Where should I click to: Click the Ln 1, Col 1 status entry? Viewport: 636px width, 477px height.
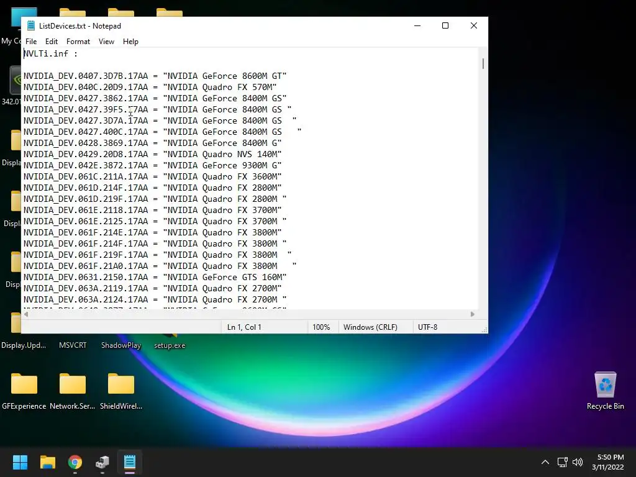(x=244, y=327)
